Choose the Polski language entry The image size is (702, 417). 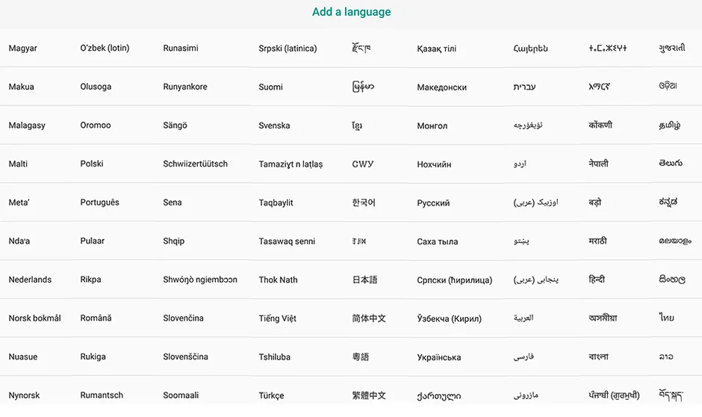[92, 164]
